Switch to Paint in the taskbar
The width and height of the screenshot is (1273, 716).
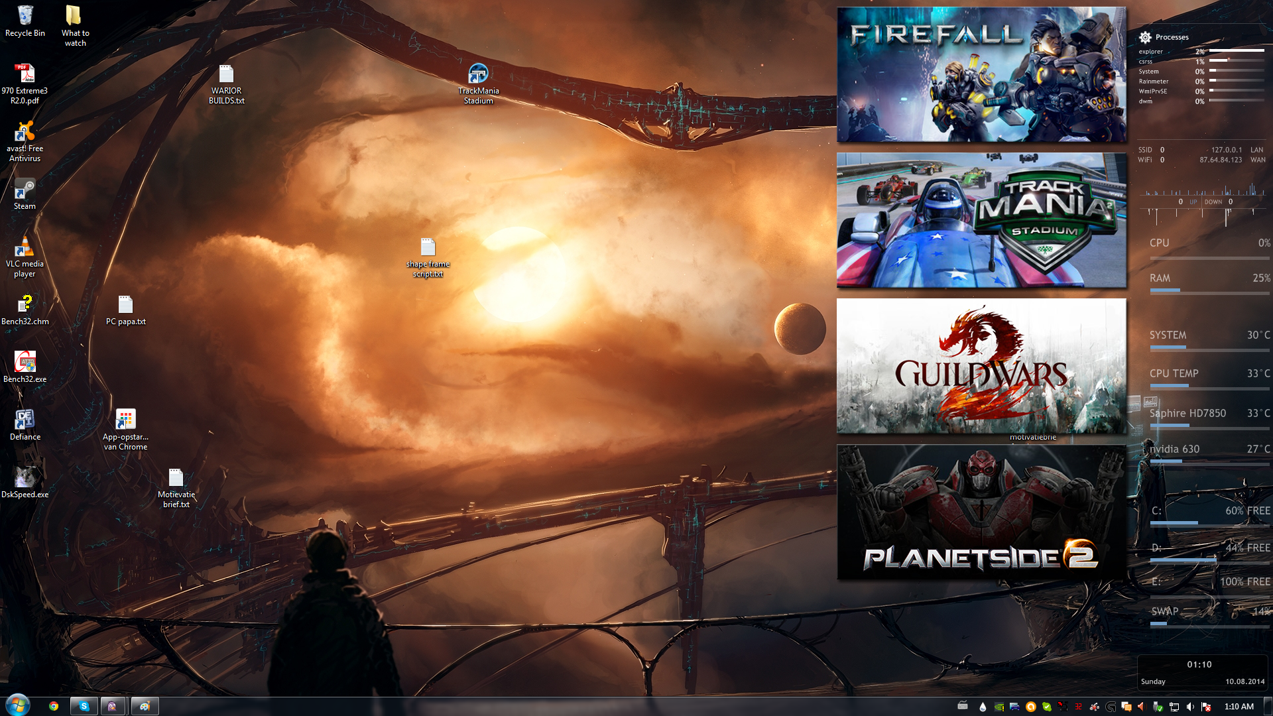pyautogui.click(x=145, y=706)
